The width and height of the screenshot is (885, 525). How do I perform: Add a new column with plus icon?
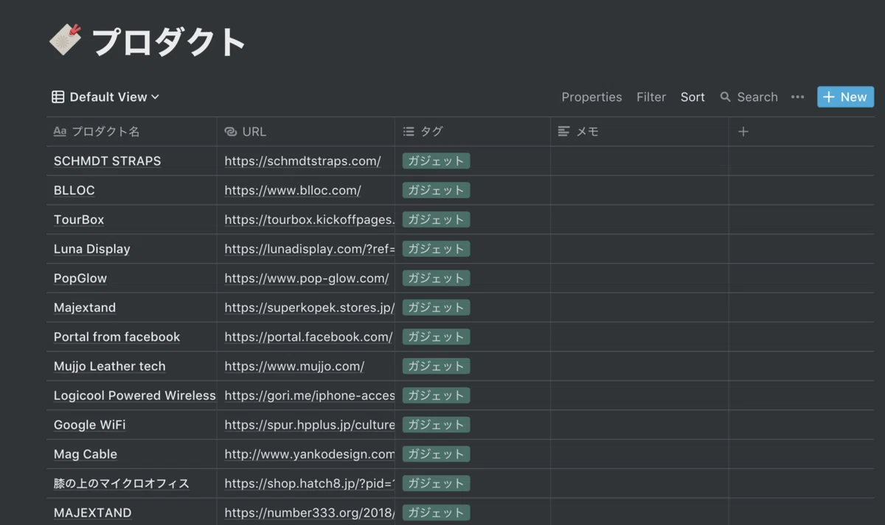click(x=743, y=132)
